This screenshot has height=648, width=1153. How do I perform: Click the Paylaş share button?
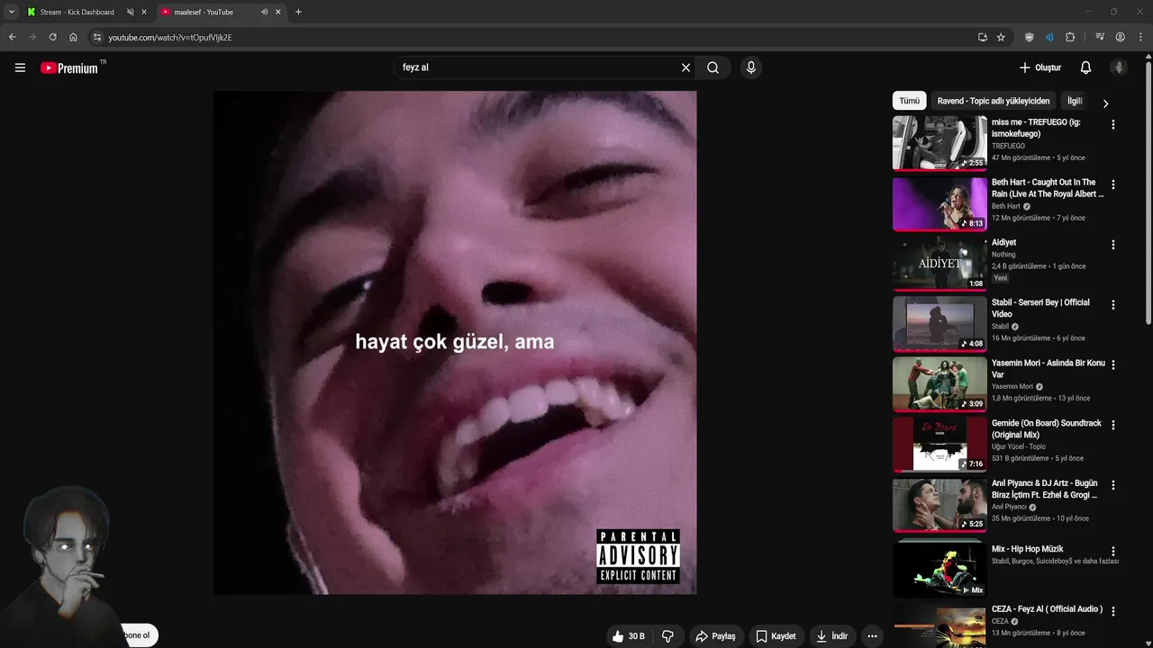click(715, 636)
